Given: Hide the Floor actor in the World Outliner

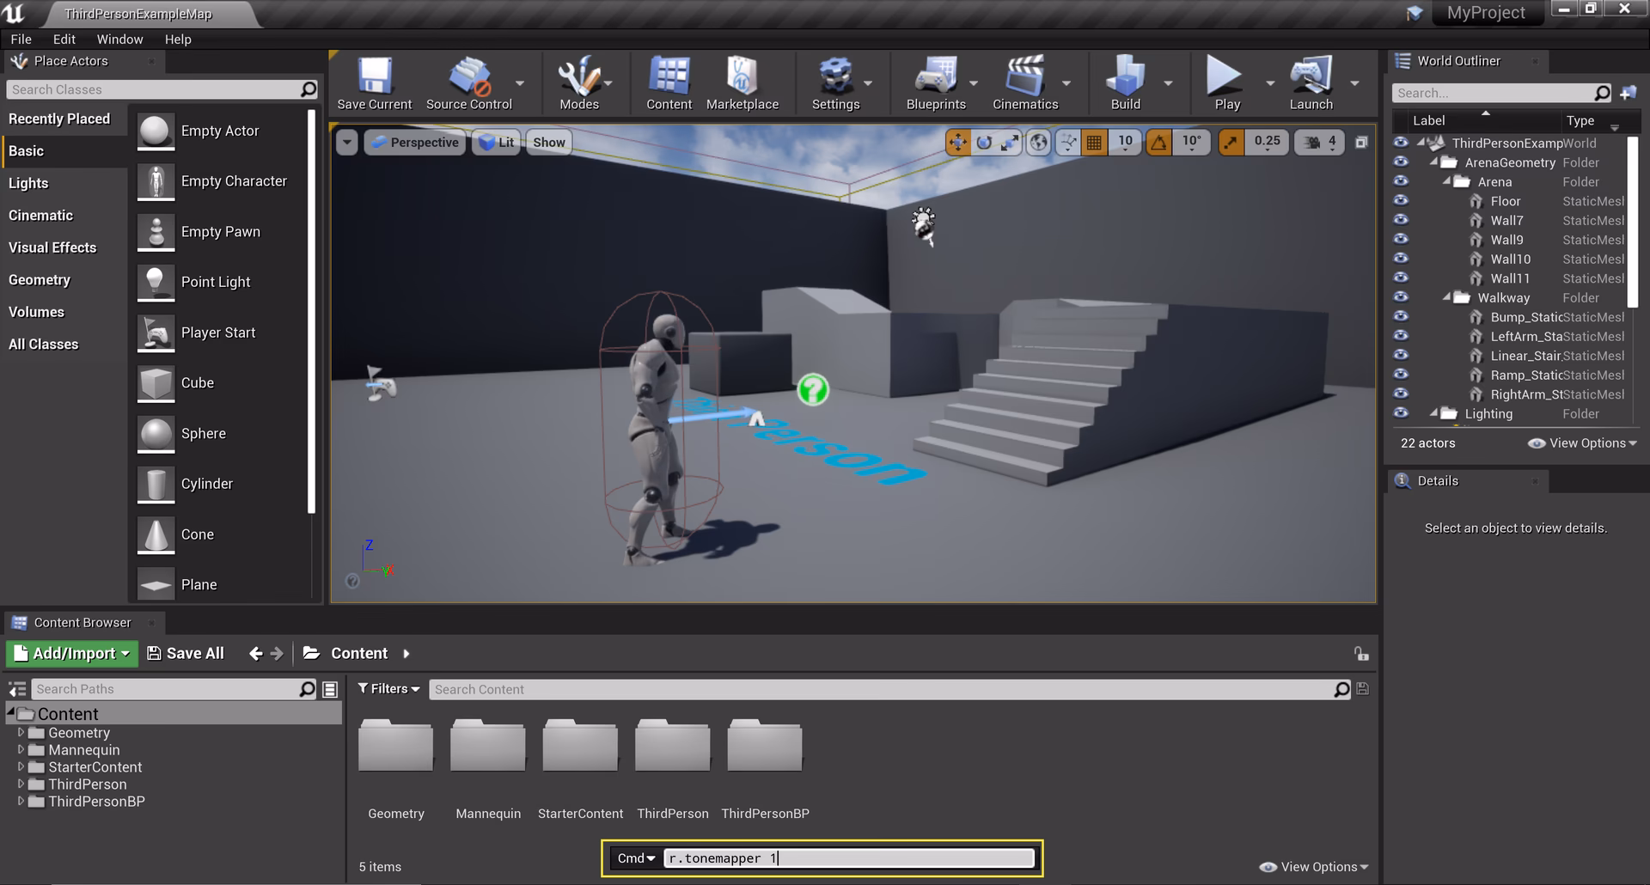Looking at the screenshot, I should (x=1401, y=201).
